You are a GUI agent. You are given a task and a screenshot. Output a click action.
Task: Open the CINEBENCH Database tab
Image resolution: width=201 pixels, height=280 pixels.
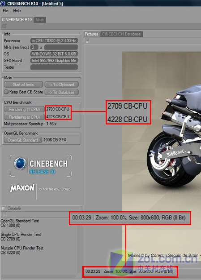click(x=121, y=34)
